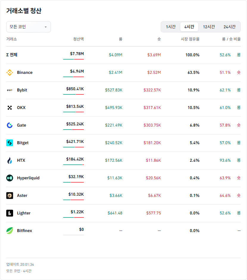
Task: Click the Σ 전체 total row label
Action: [12, 55]
